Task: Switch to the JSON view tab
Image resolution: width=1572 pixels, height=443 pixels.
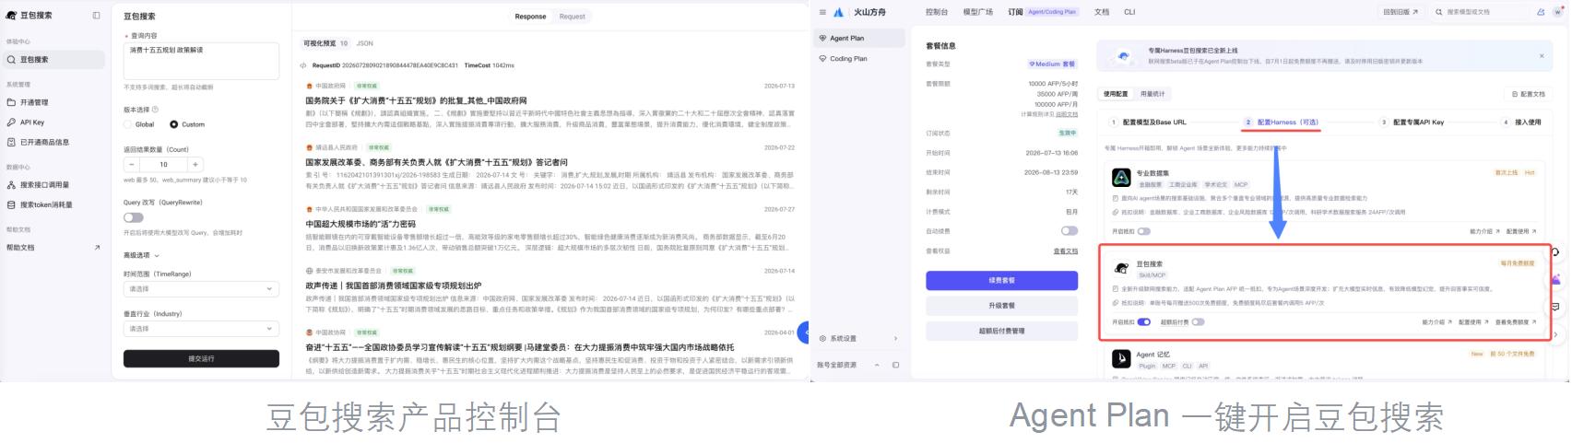Action: click(365, 43)
